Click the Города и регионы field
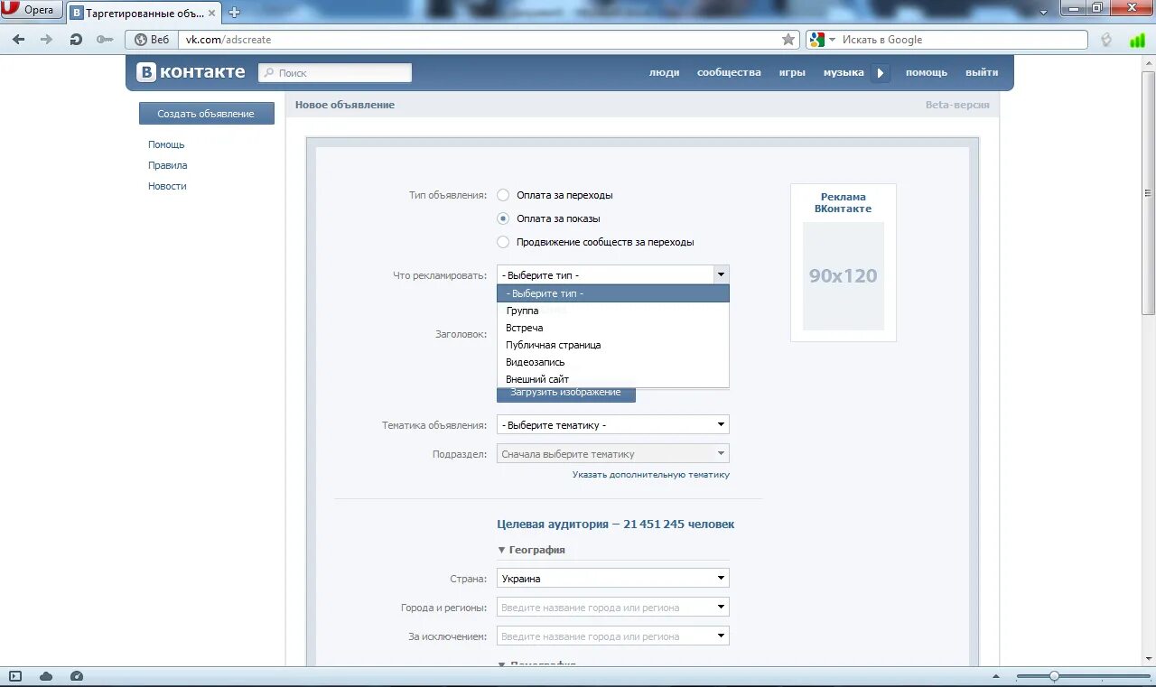The width and height of the screenshot is (1156, 687). coord(612,608)
